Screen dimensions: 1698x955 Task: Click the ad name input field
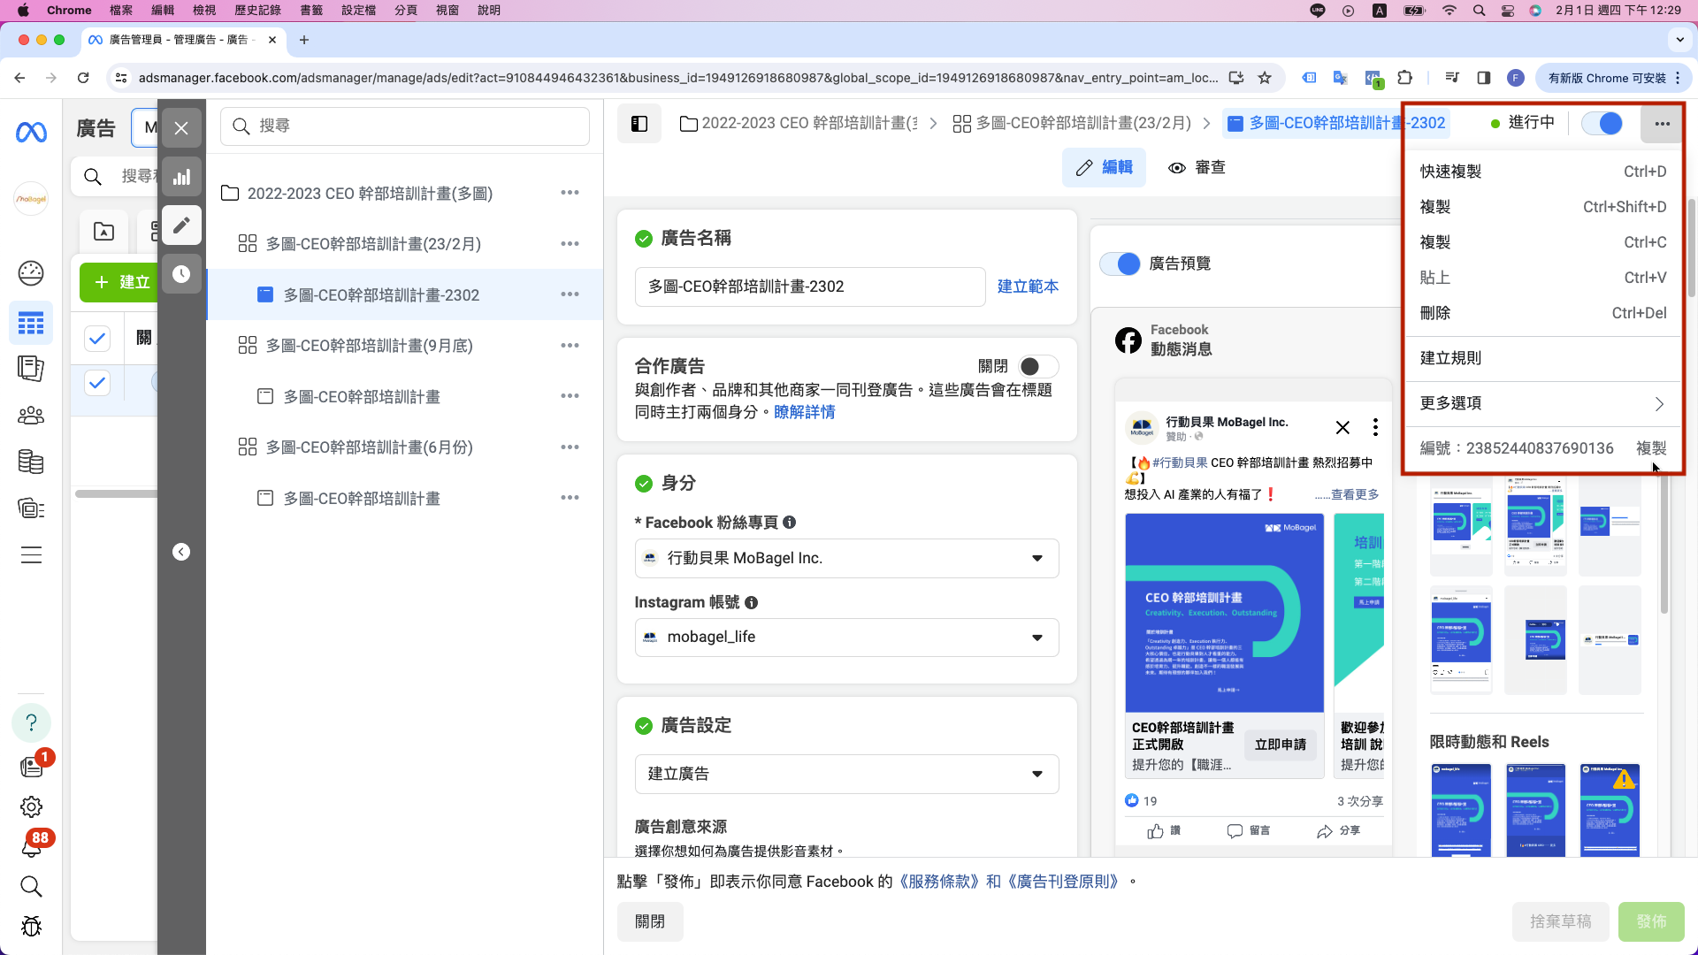[810, 287]
